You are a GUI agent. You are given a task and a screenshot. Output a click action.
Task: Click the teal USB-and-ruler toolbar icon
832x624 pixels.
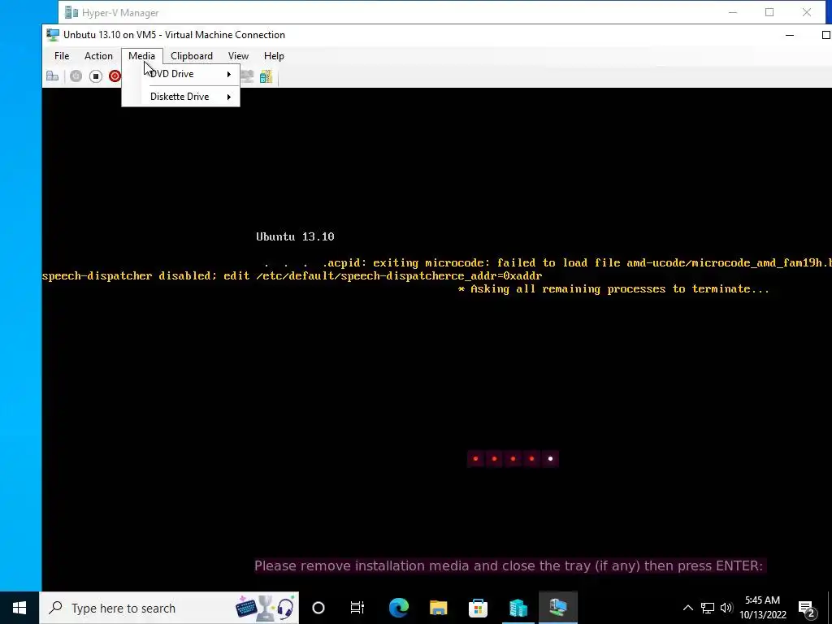(266, 76)
